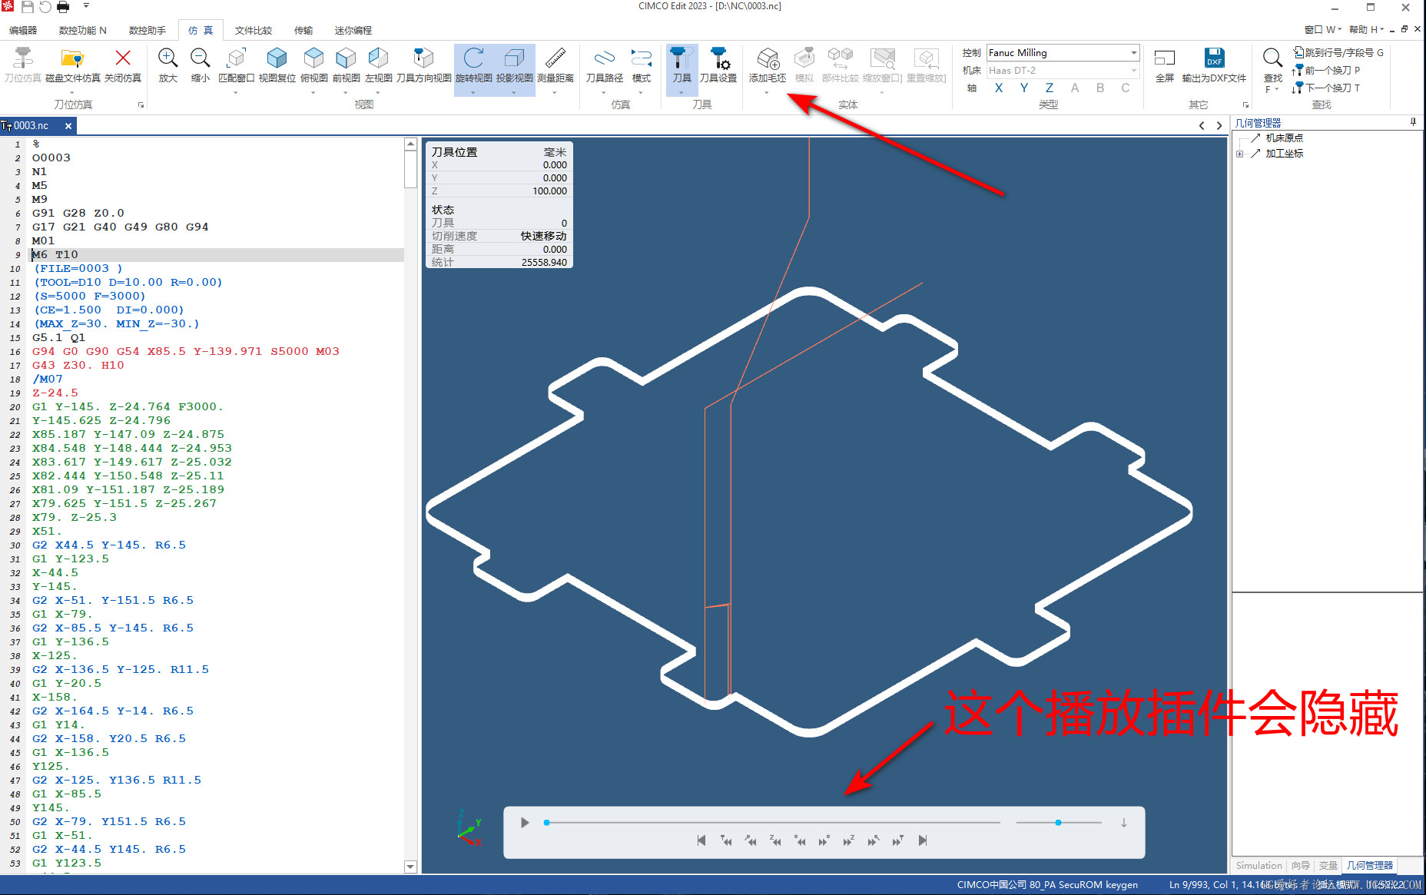Click the simulation progress slider handle
The height and width of the screenshot is (895, 1426).
click(546, 823)
